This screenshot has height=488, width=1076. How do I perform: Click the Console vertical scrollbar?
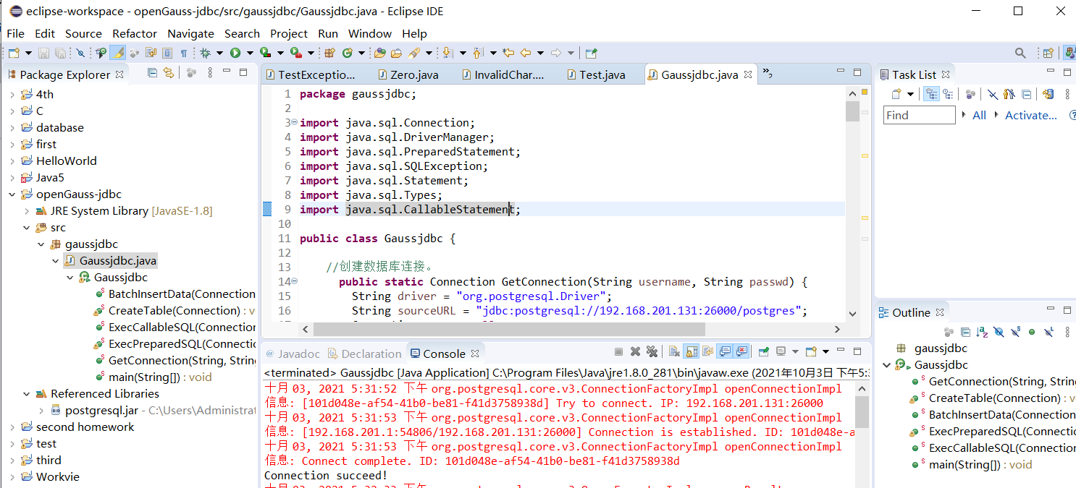coord(862,412)
